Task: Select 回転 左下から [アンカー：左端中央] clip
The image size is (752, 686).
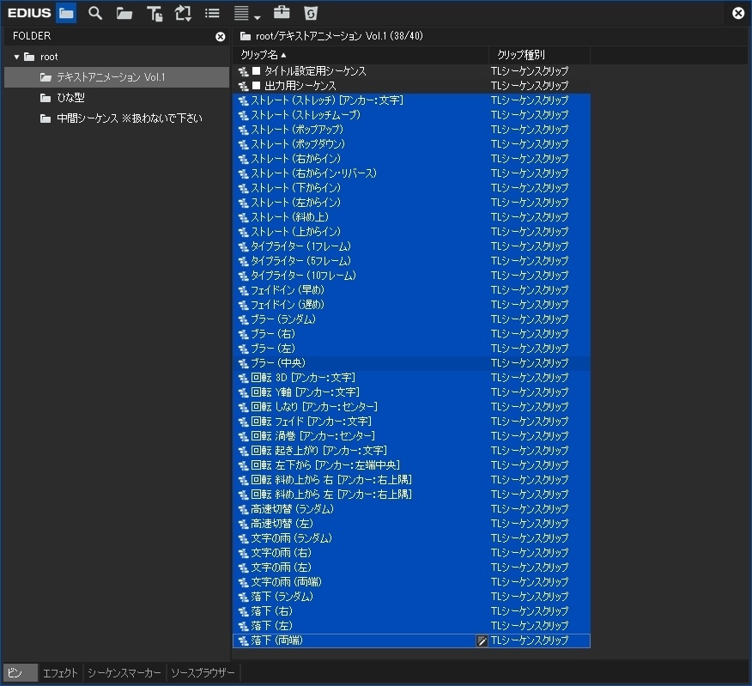Action: point(411,465)
